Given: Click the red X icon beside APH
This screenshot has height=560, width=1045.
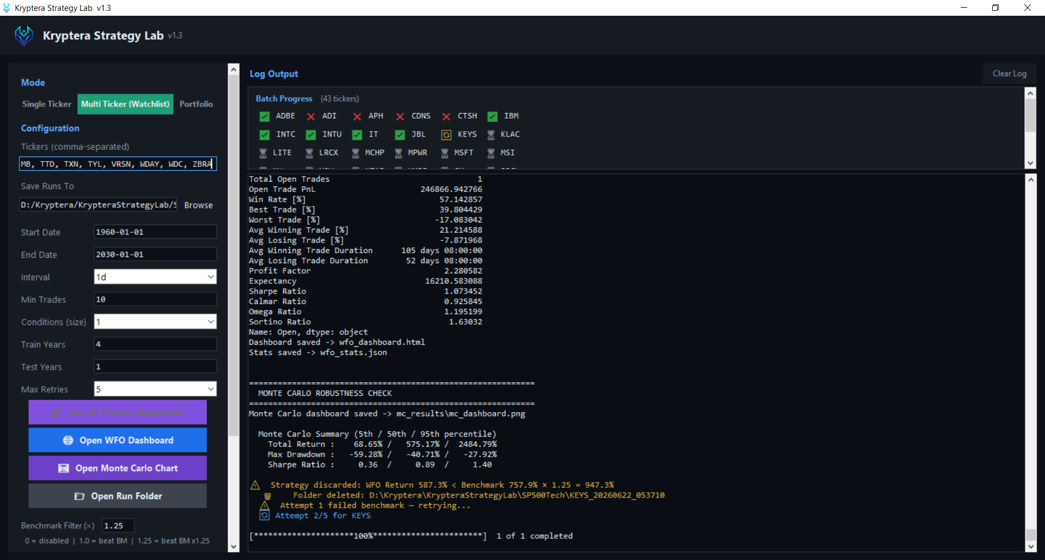Looking at the screenshot, I should [357, 116].
